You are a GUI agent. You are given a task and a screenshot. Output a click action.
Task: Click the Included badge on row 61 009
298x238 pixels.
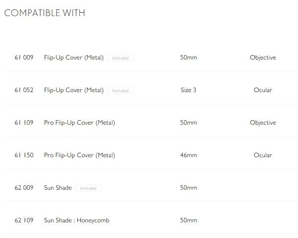pyautogui.click(x=120, y=58)
